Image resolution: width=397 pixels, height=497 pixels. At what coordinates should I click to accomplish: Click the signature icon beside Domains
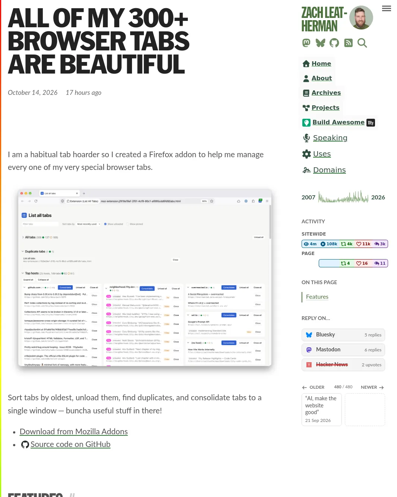pos(306,170)
